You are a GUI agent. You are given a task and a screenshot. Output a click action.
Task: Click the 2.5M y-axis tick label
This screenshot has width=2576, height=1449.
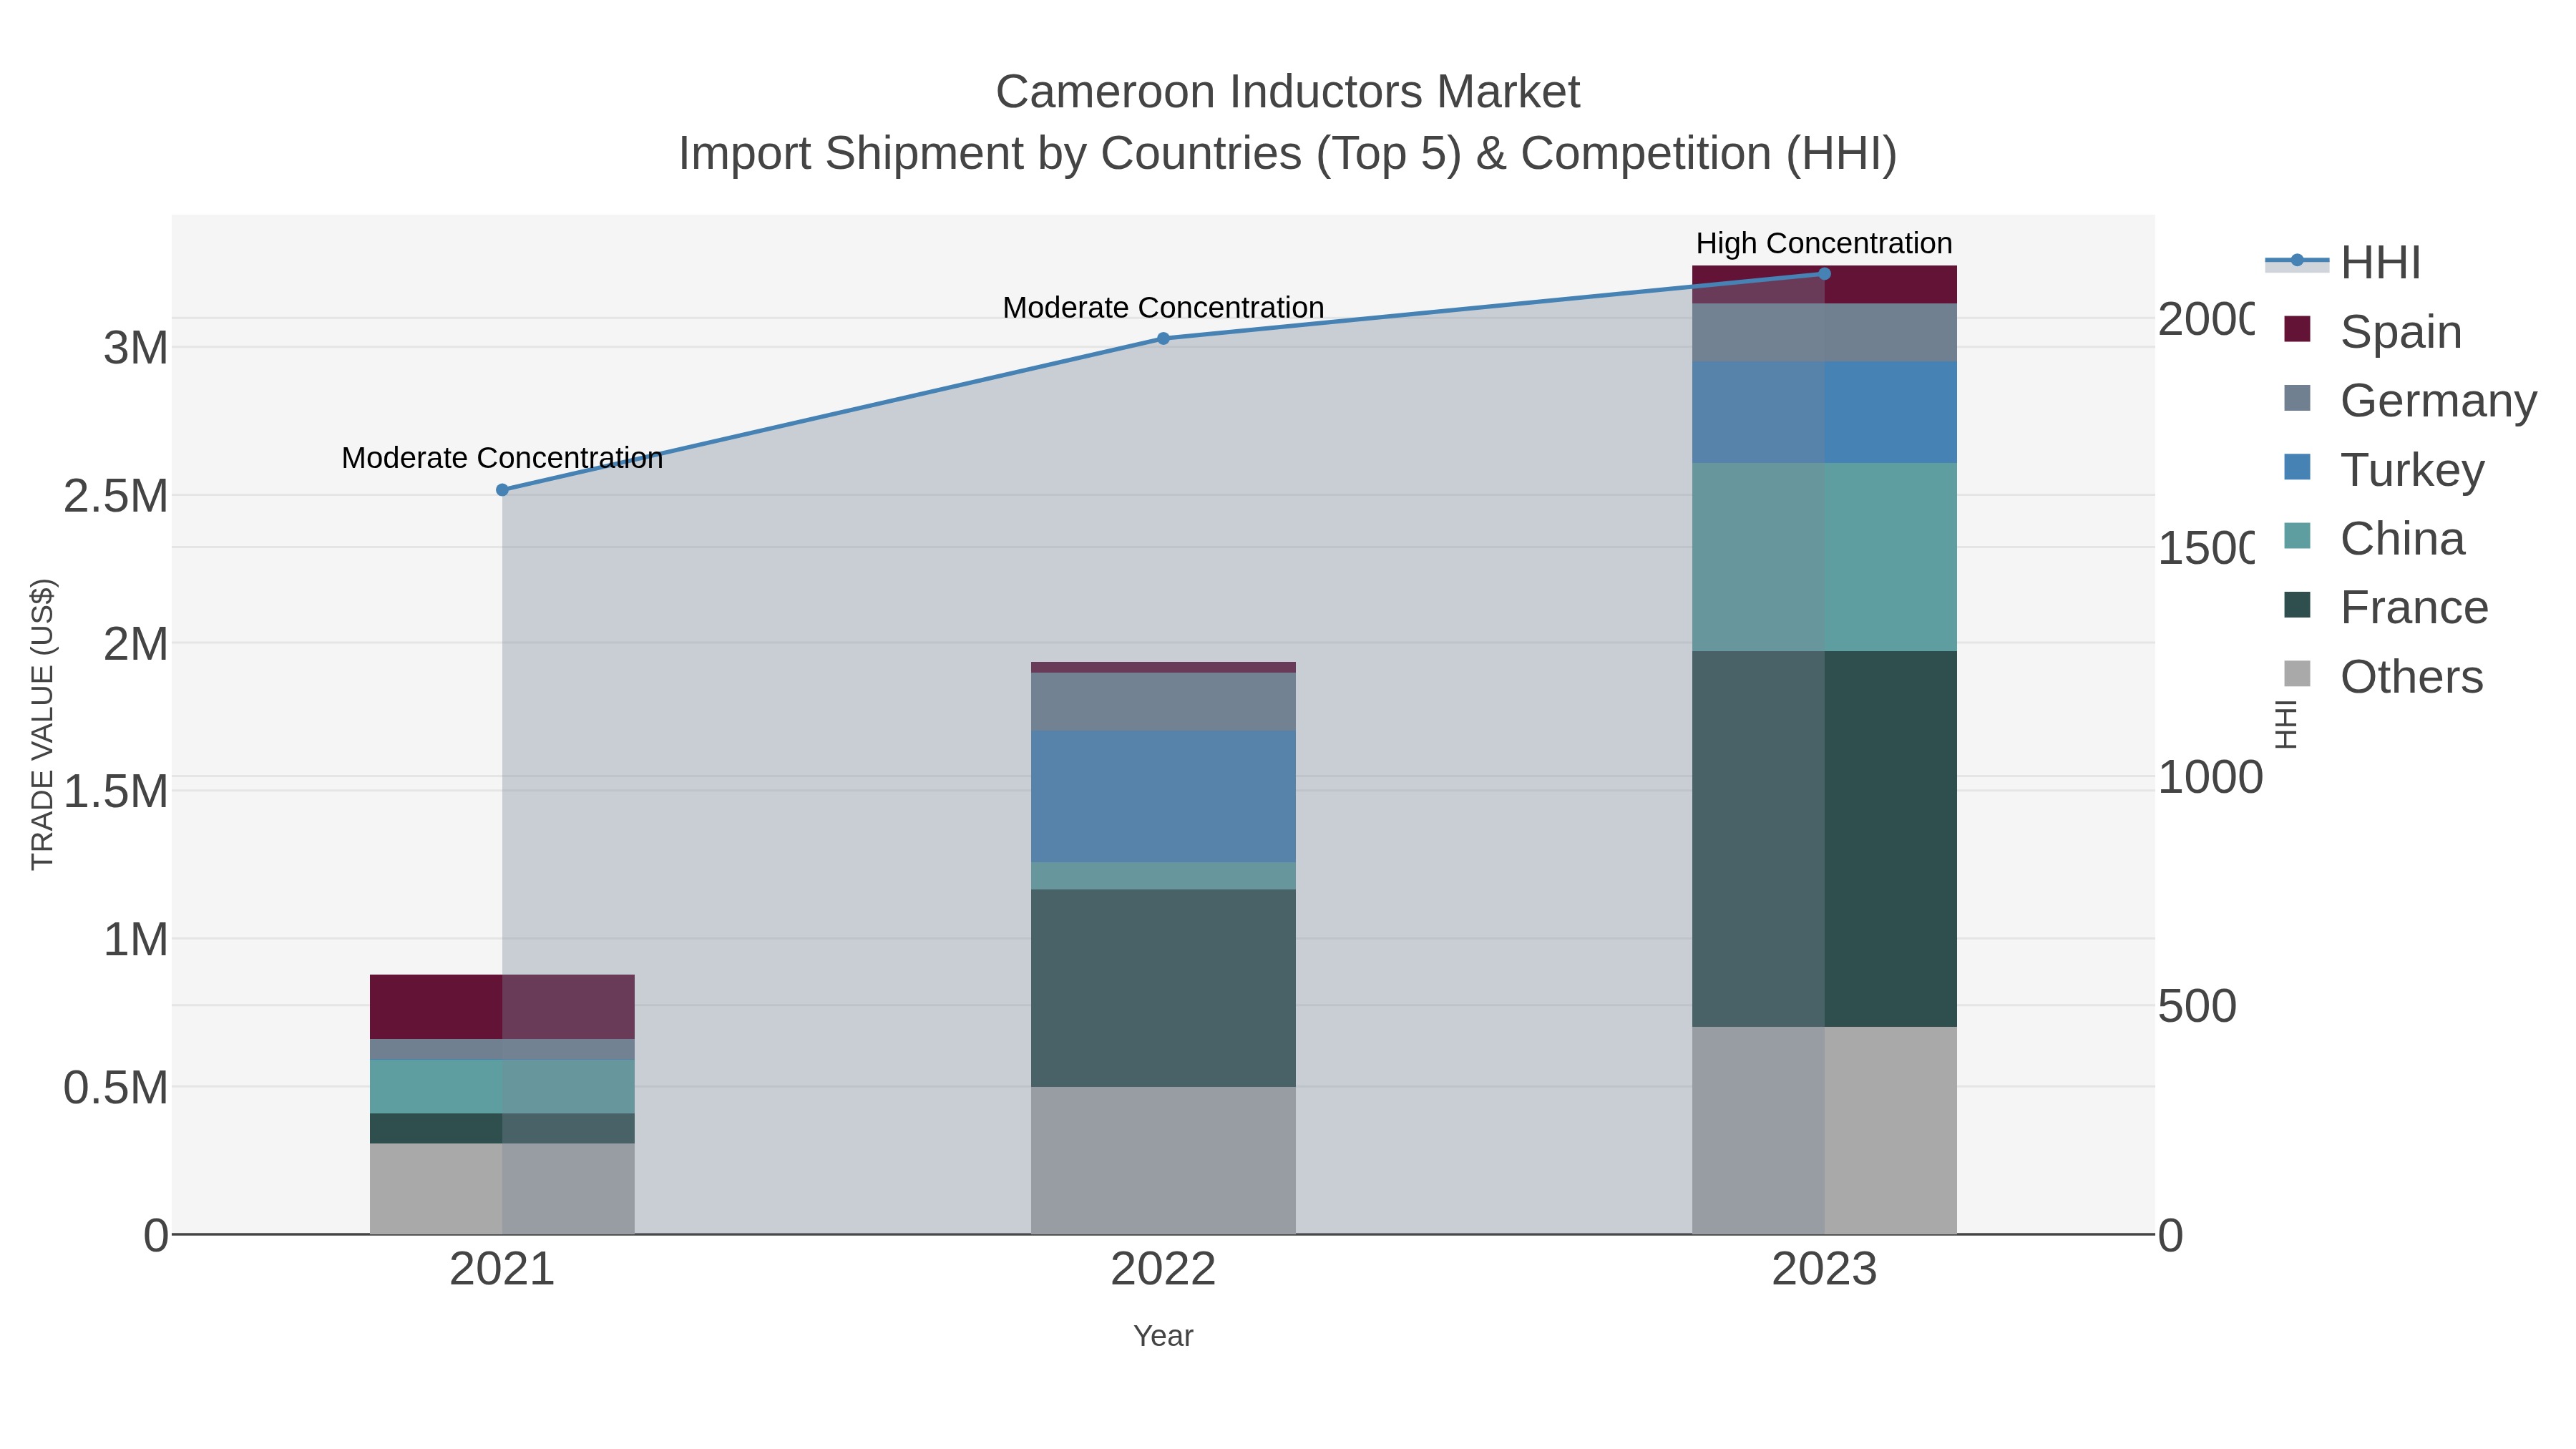(x=116, y=496)
